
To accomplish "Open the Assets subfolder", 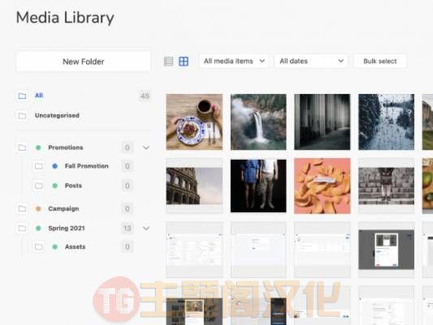I will click(75, 246).
